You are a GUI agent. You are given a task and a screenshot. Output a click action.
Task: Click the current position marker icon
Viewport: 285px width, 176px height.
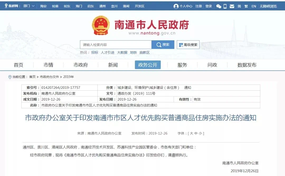[10, 77]
